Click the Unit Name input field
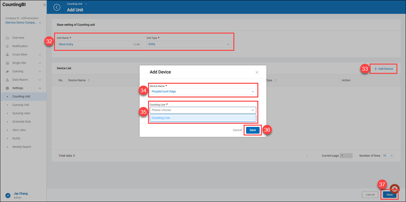 (x=94, y=44)
